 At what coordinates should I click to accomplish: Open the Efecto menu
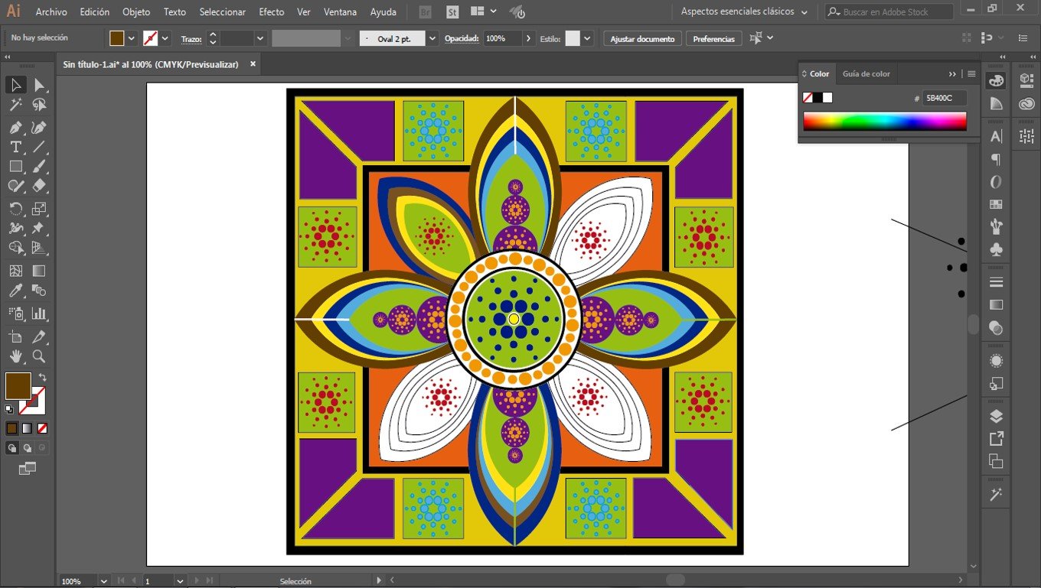pos(272,12)
